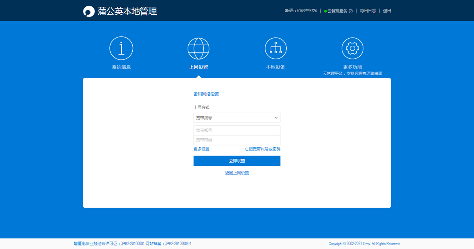Click the SN码 5143****3724 text
Screen dimensions: 474x249
click(x=301, y=11)
